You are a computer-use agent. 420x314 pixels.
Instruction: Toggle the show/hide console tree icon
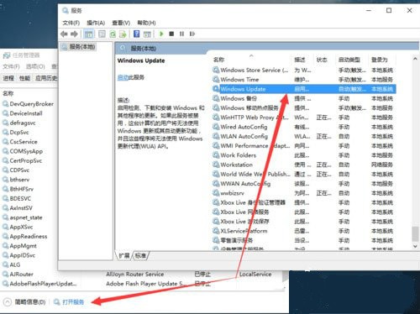(x=89, y=34)
